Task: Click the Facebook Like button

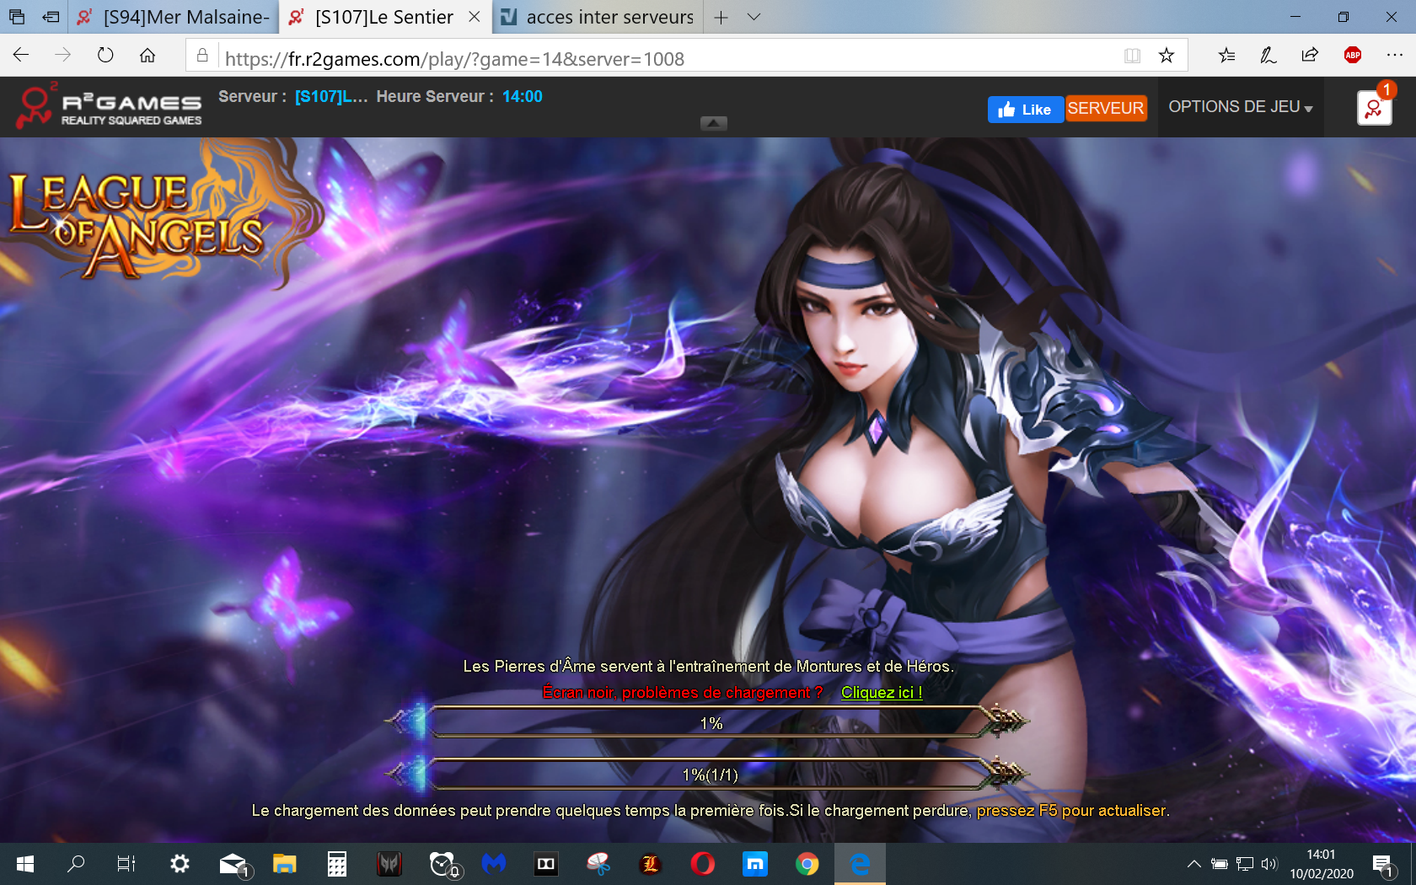Action: coord(1025,109)
